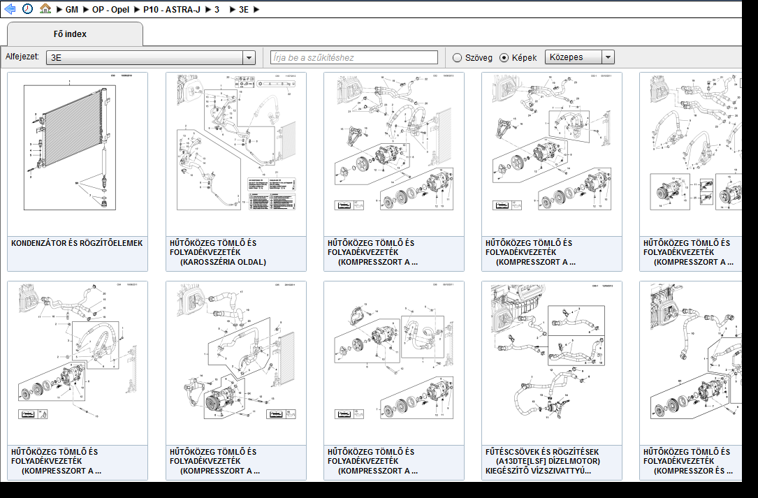This screenshot has width=758, height=498.
Task: Open the Kondenzátor és rögzítőelemek diagram thumbnail
Action: coord(78,155)
